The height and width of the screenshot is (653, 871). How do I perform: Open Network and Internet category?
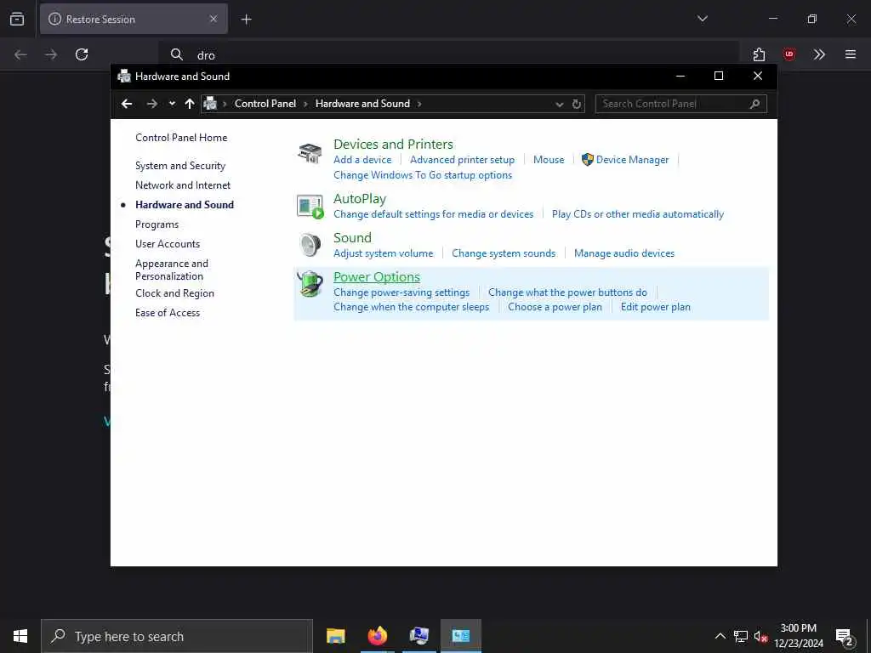tap(183, 185)
